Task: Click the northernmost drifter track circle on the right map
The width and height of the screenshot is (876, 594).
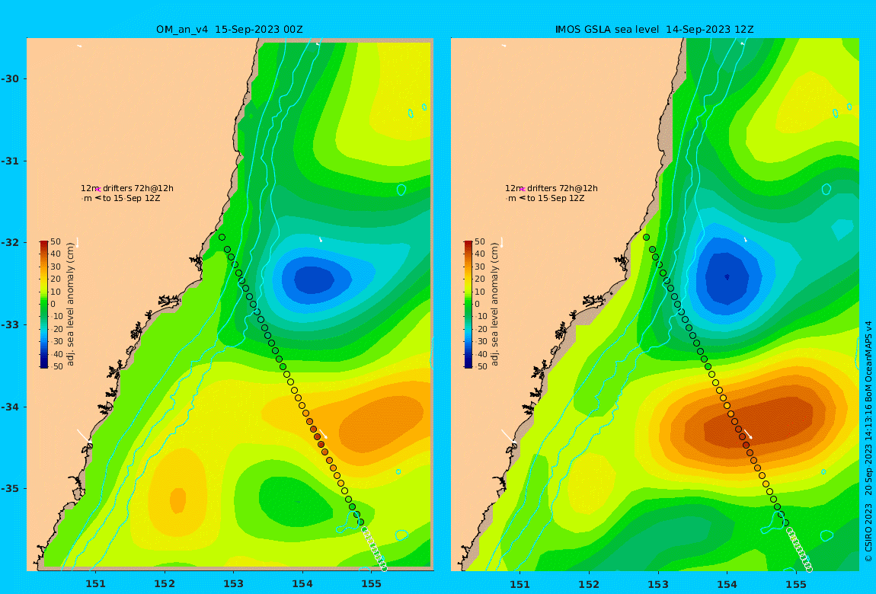Action: (647, 238)
